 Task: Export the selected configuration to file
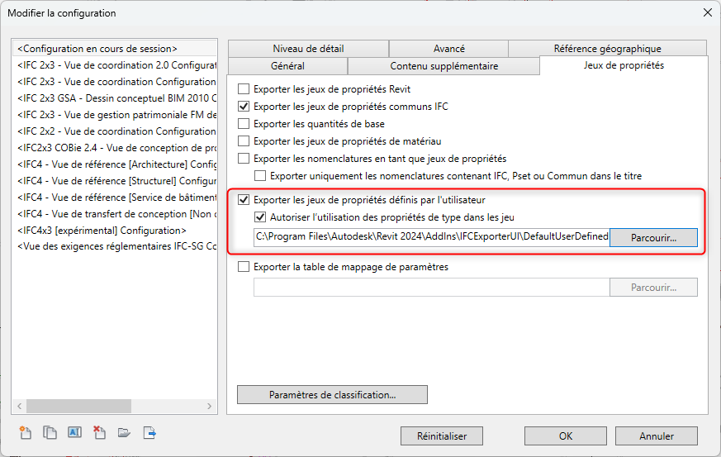coord(150,432)
